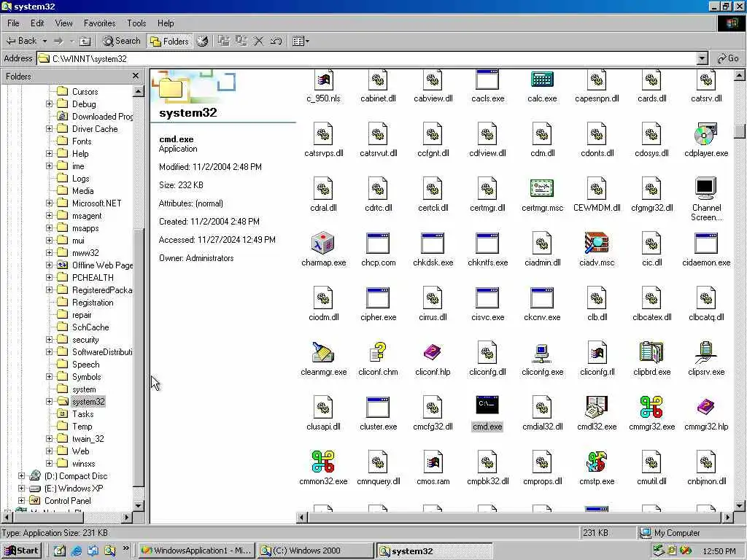Select the clipbrd.exe clipboard icon
The height and width of the screenshot is (560, 747).
pos(651,352)
